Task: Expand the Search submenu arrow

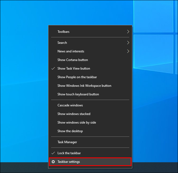Action: 128,43
